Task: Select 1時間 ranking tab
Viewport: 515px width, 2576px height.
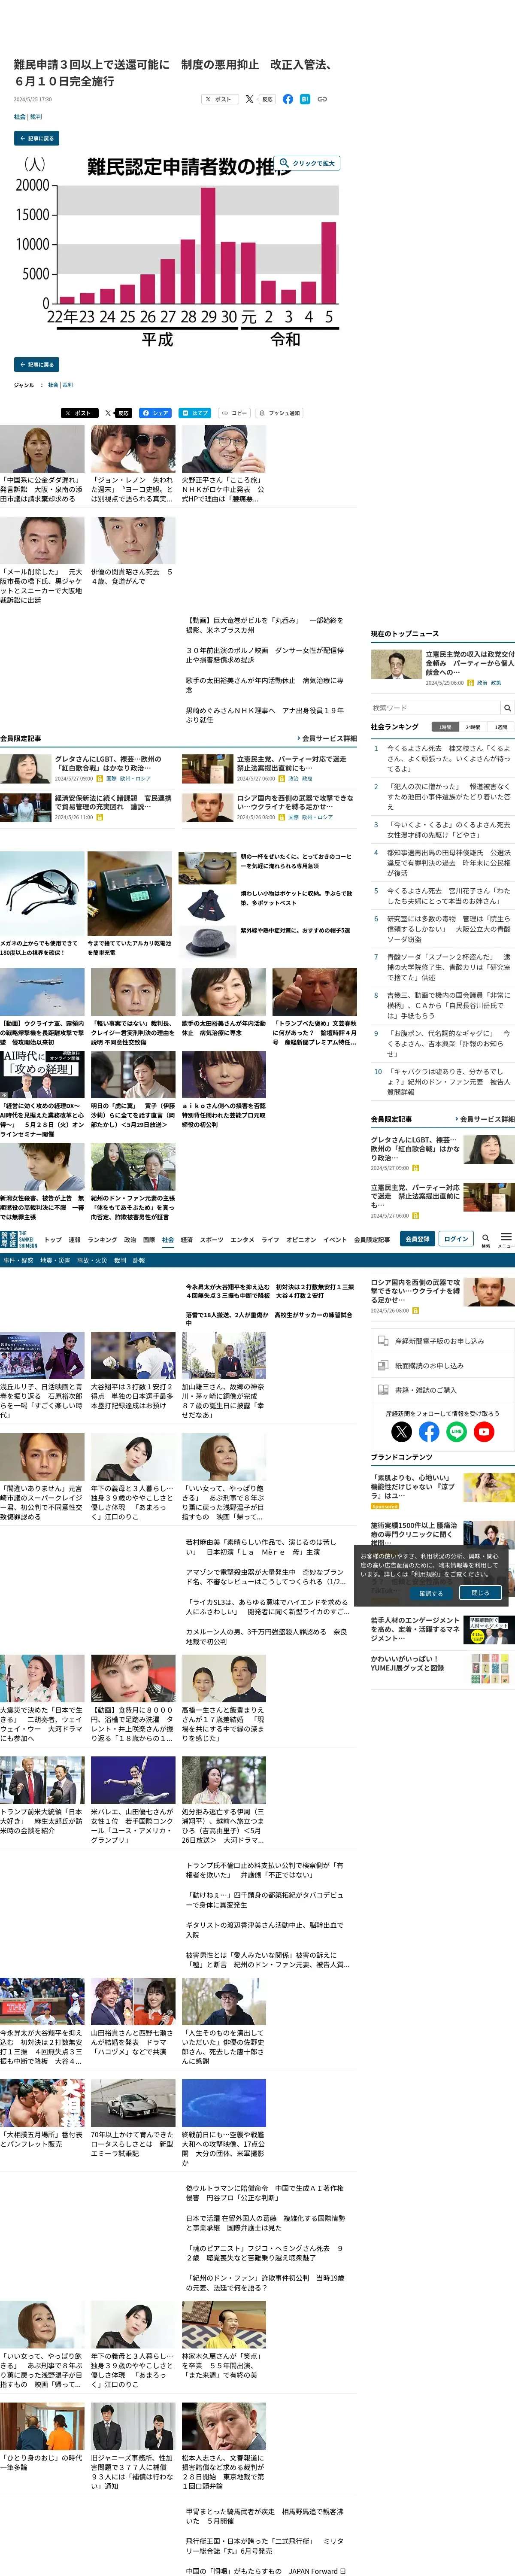Action: (445, 727)
